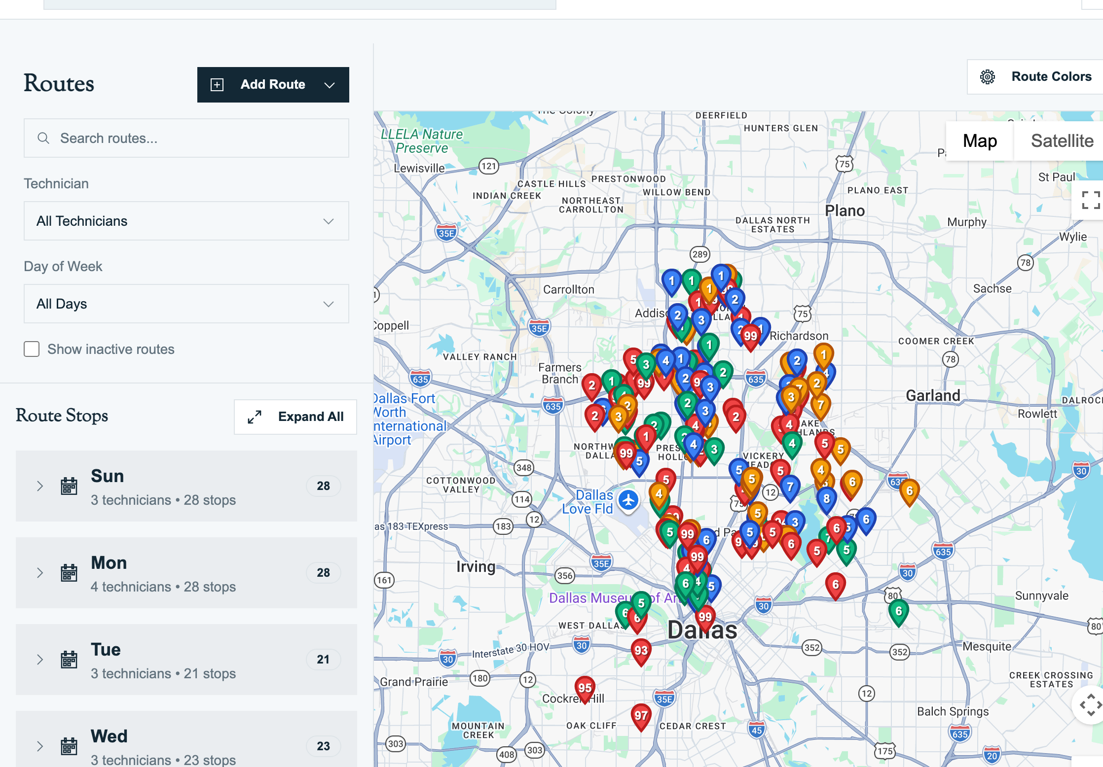
Task: Click the Add Route button
Action: 273,85
